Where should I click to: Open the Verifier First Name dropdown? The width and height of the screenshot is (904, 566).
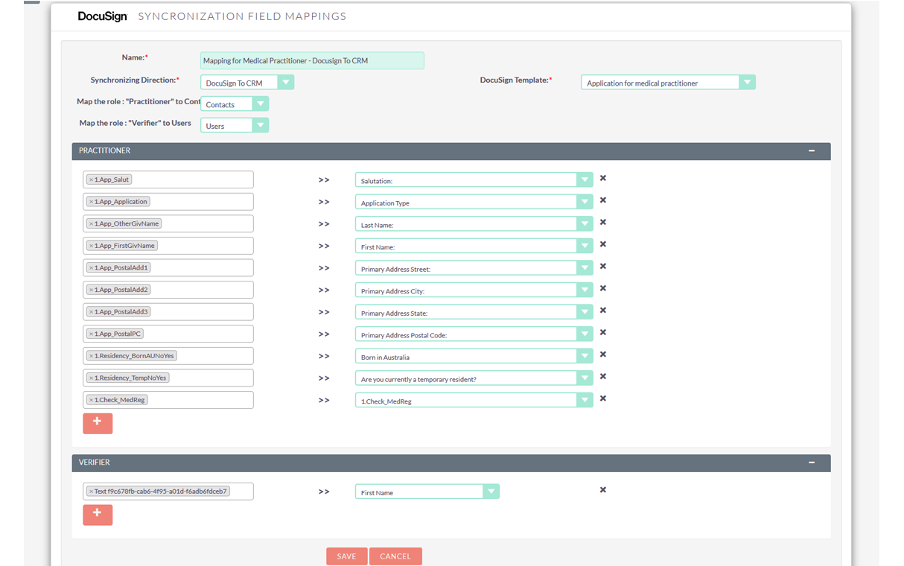click(427, 492)
